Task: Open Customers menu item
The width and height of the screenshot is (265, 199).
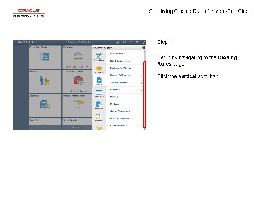Action: [124, 90]
